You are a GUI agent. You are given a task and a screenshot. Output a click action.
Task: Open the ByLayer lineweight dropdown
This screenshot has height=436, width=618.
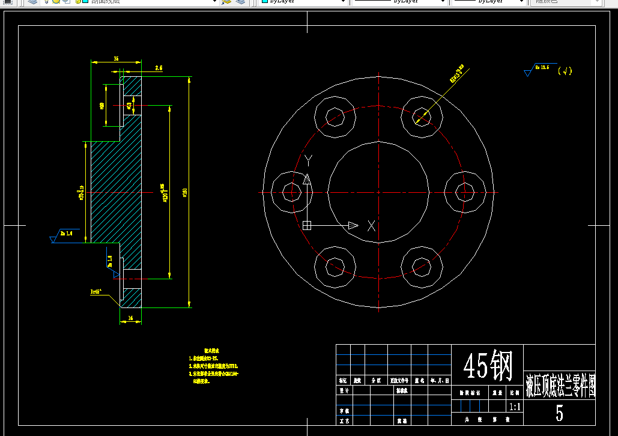click(x=488, y=1)
